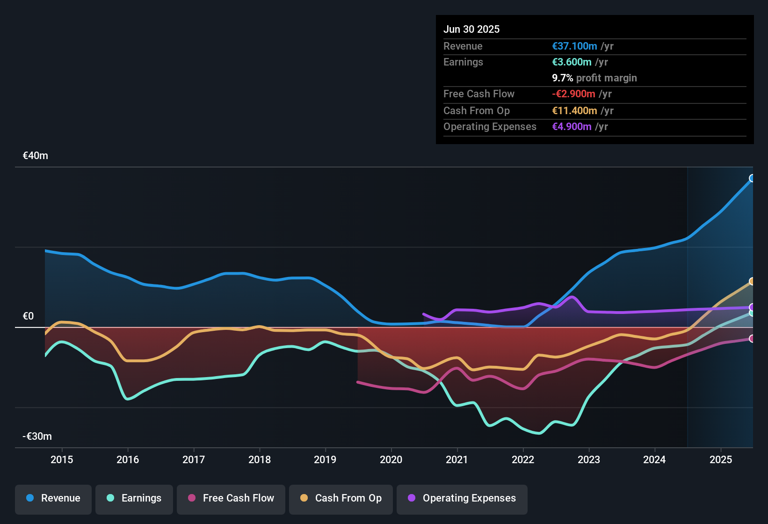
Task: Toggle the Earnings legend indicator
Action: tap(134, 498)
